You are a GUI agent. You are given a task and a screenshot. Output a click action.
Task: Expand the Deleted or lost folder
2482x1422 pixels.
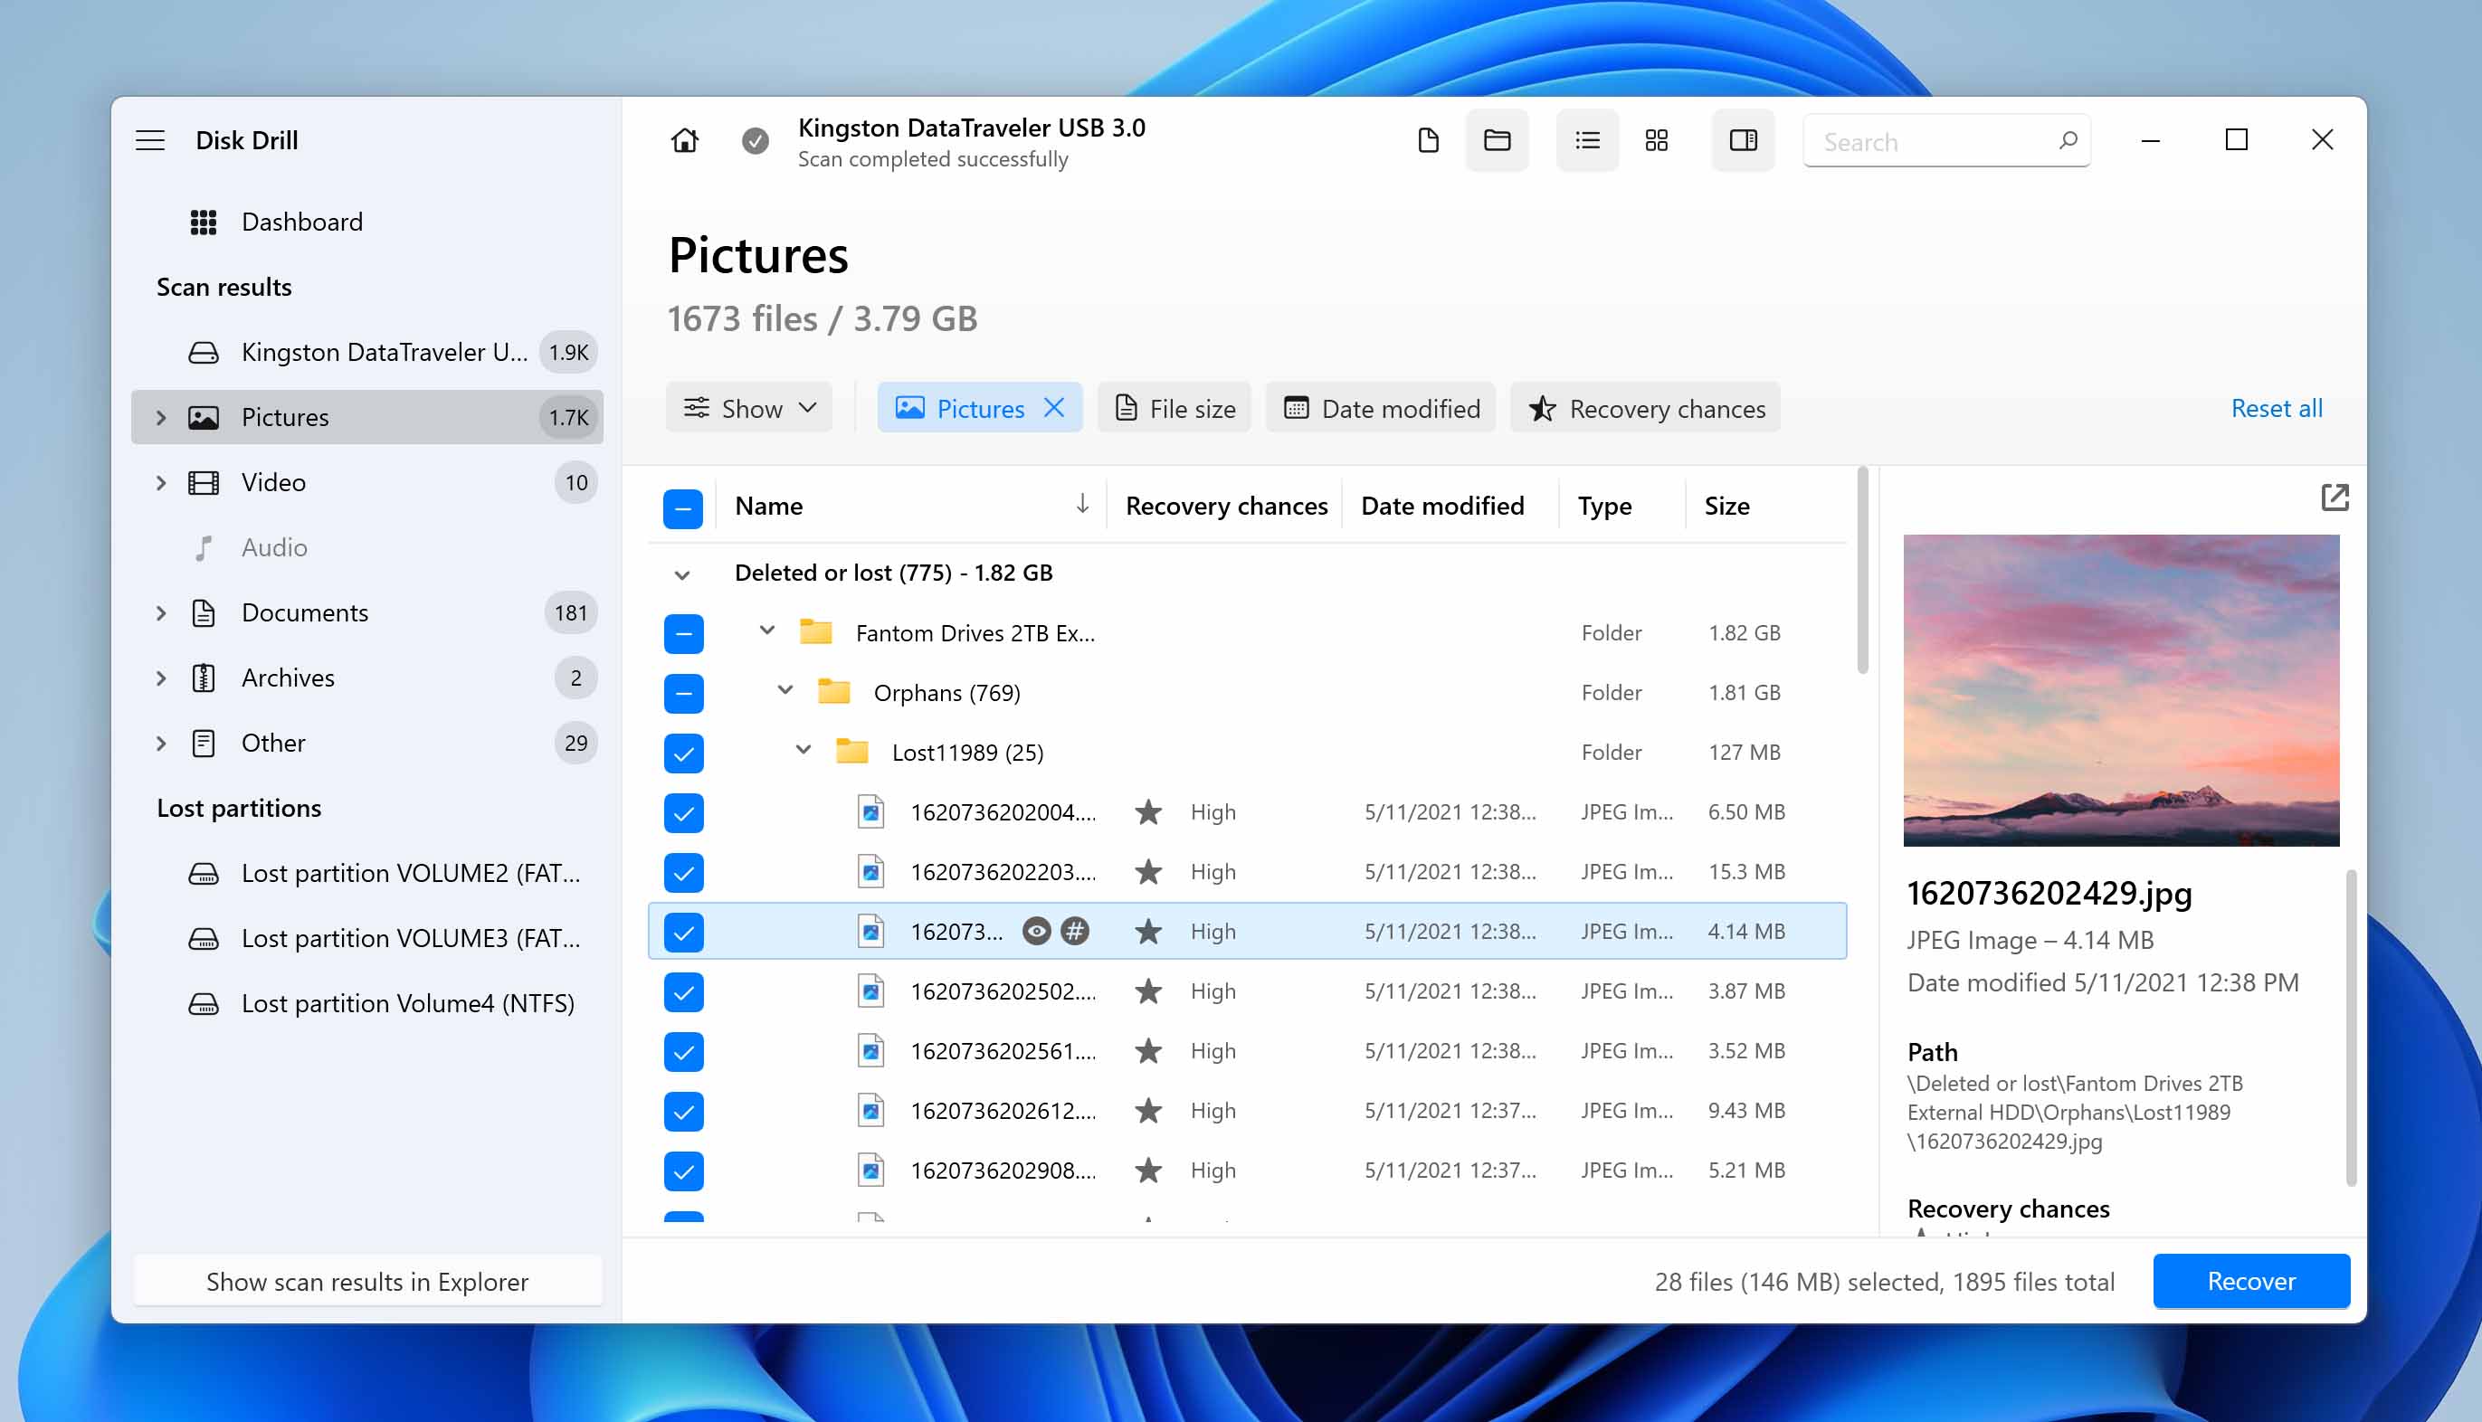[x=680, y=571]
